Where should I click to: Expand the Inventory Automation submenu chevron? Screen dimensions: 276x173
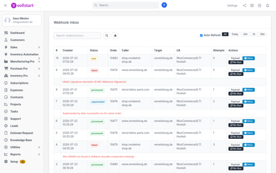[x=39, y=58]
